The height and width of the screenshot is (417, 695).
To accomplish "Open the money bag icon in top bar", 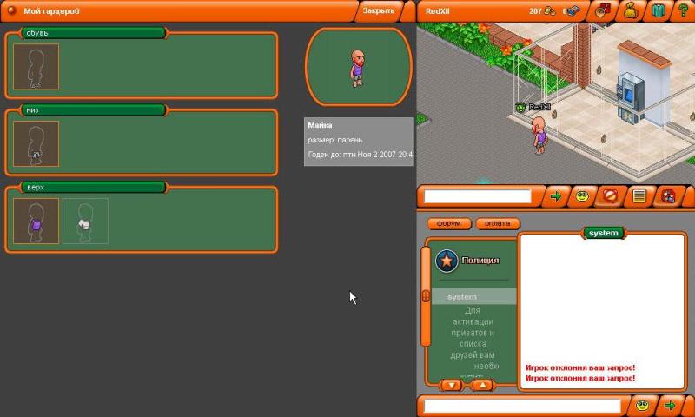I will 631,10.
